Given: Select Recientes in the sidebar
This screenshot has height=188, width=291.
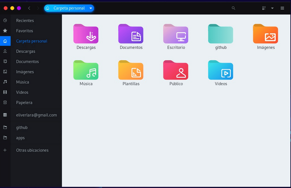Looking at the screenshot, I should coord(25,20).
